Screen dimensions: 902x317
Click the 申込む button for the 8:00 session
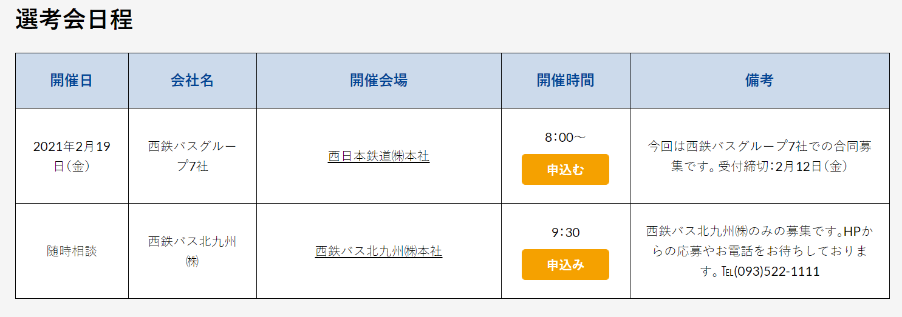tap(565, 170)
